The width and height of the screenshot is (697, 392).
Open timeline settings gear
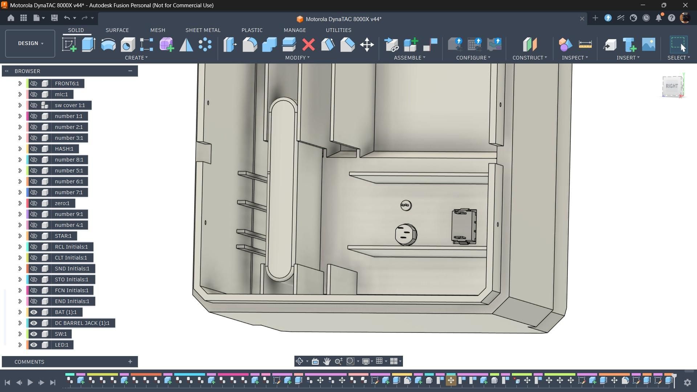click(687, 382)
